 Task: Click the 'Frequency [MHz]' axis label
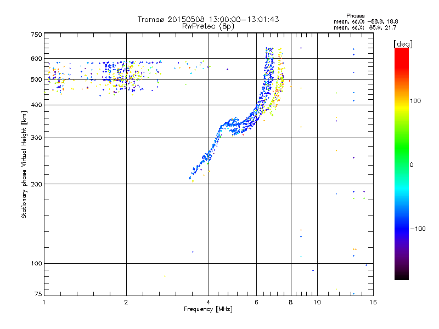point(208,309)
